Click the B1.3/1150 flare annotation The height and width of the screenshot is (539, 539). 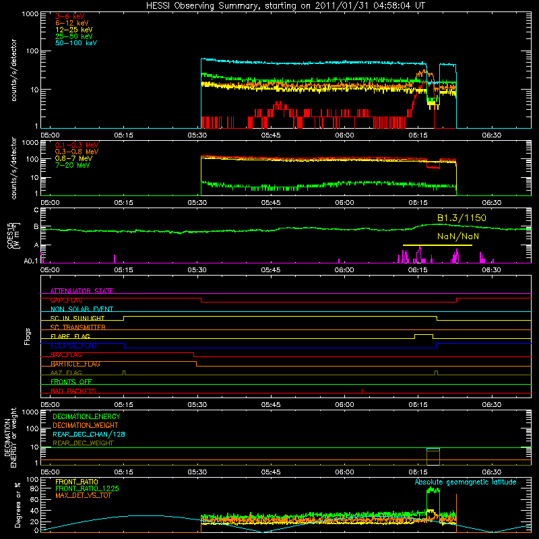[x=462, y=218]
